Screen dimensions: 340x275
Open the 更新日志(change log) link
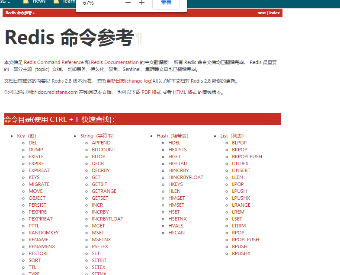(x=129, y=81)
